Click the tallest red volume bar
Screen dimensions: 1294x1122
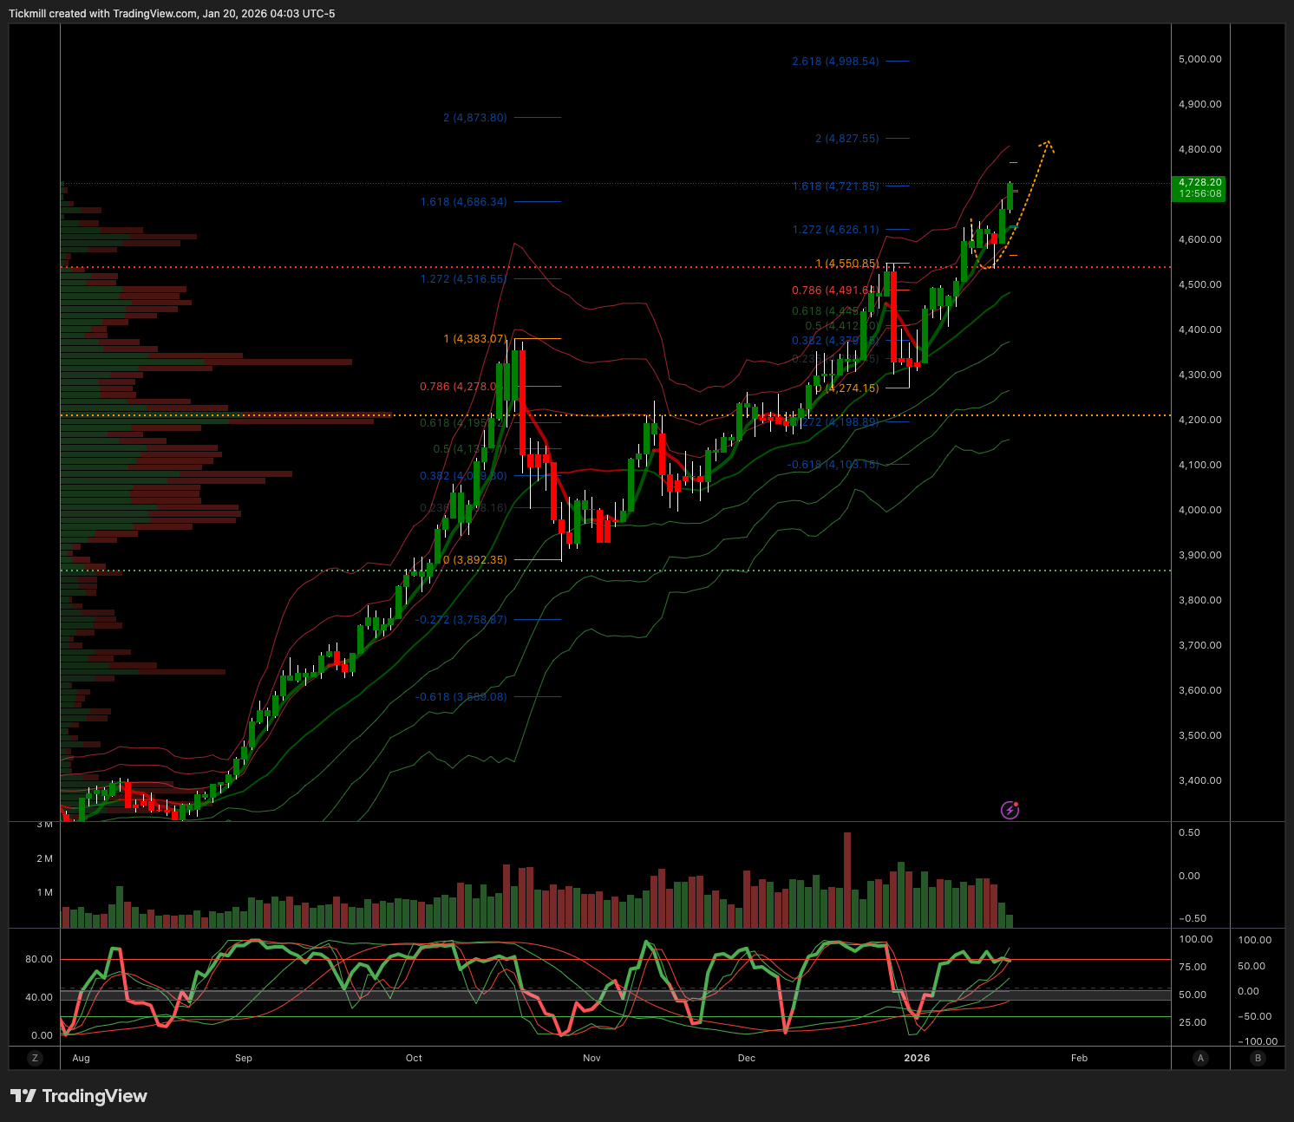847,879
